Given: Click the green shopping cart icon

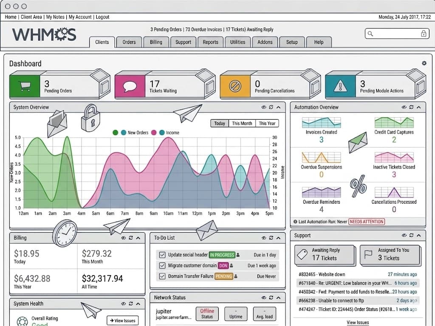Looking at the screenshot, I should [25, 86].
